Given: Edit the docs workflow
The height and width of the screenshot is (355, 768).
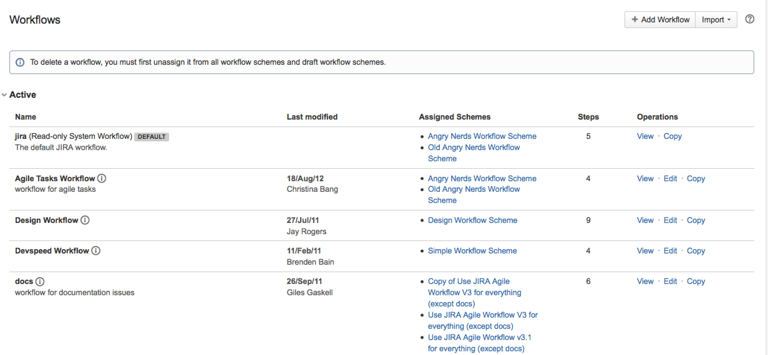Looking at the screenshot, I should click(x=670, y=281).
